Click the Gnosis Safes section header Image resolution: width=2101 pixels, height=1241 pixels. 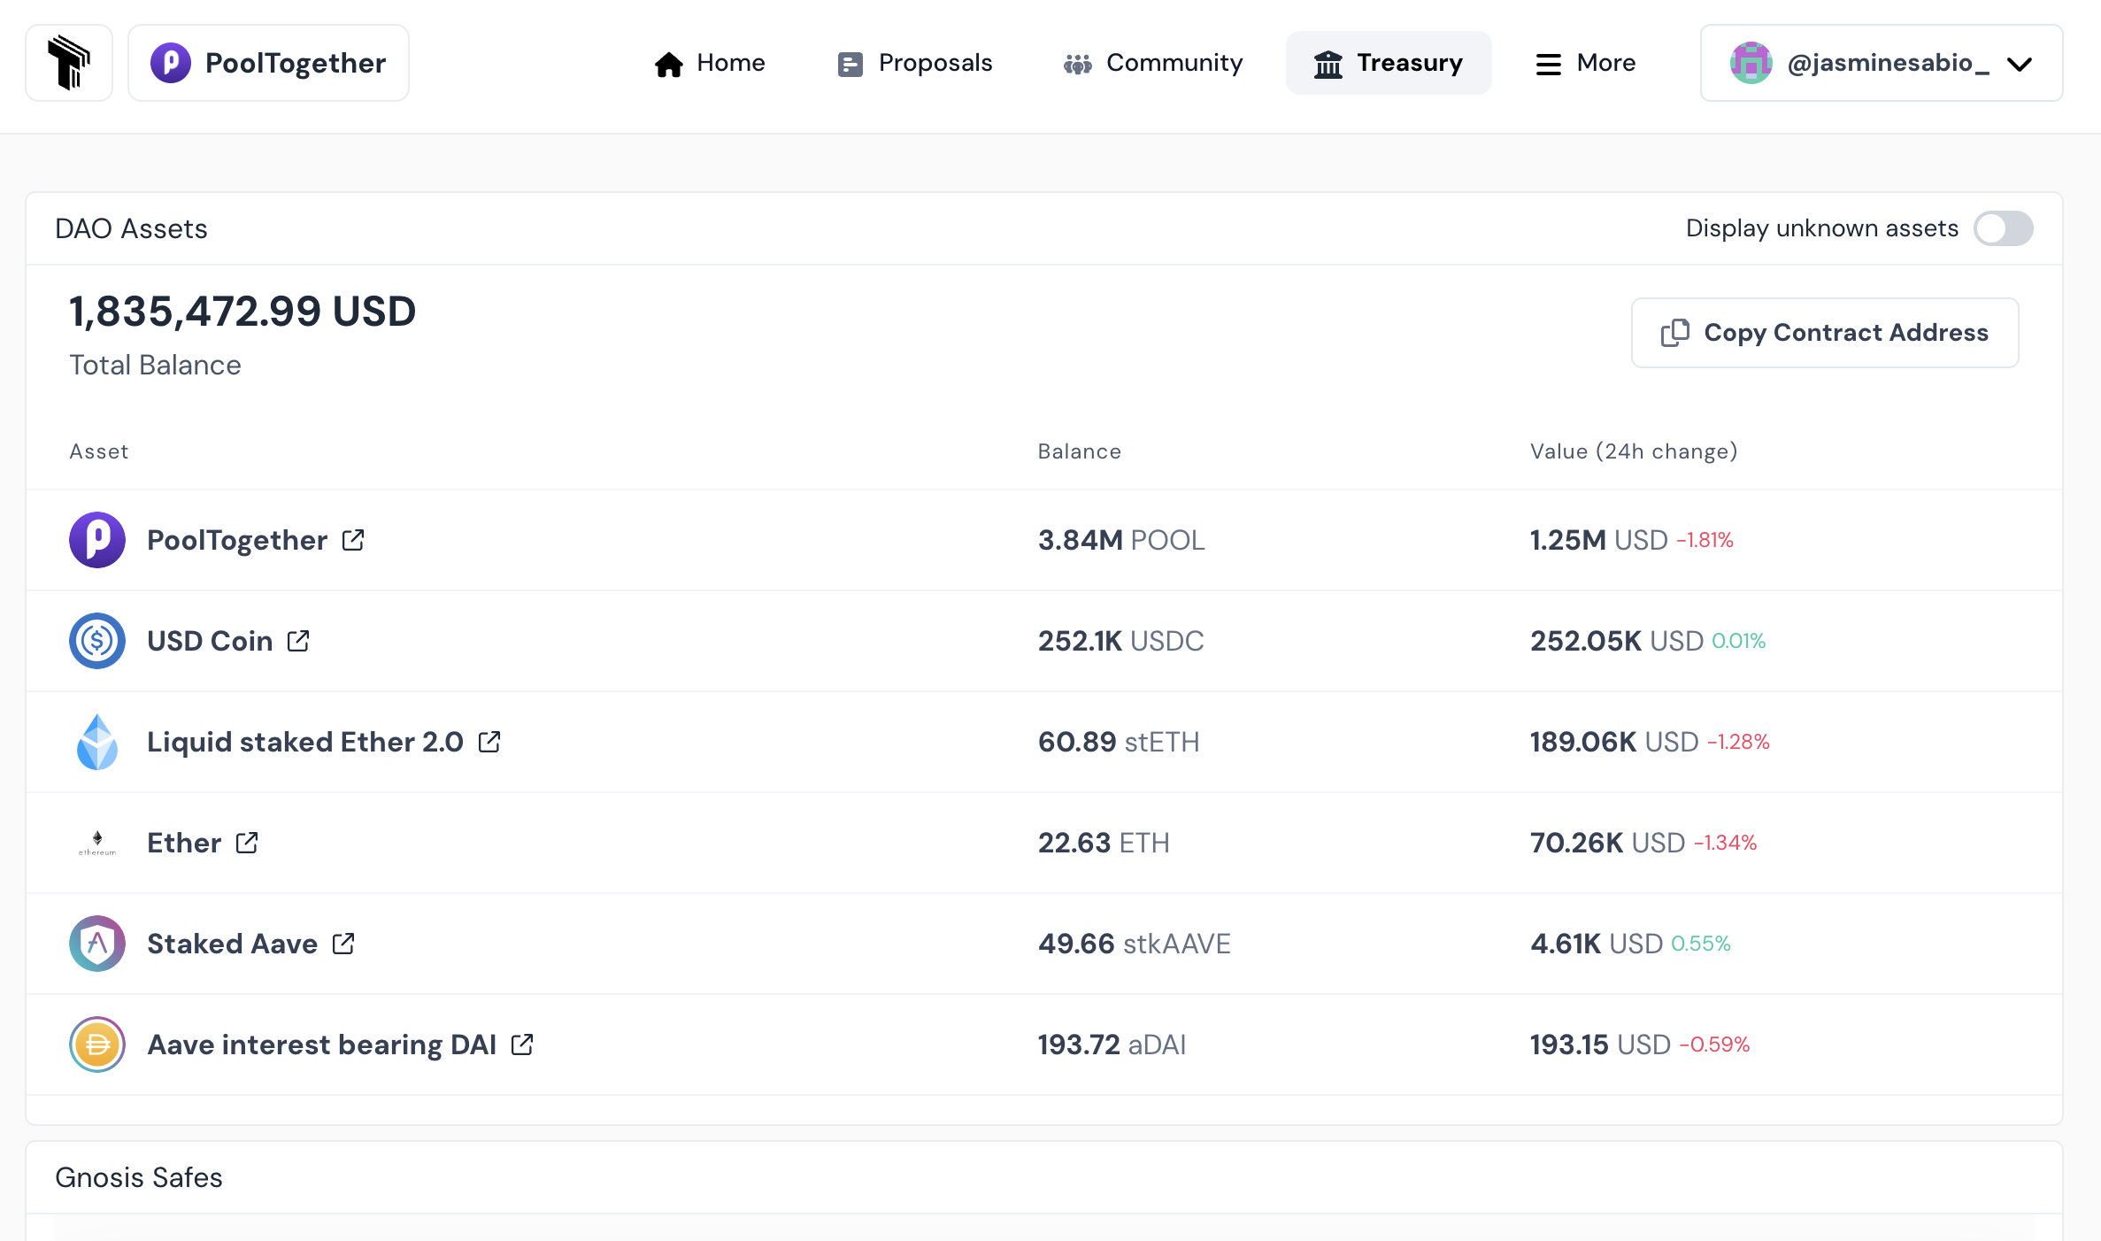coord(139,1177)
